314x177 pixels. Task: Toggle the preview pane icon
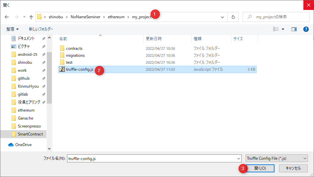[x=294, y=29]
